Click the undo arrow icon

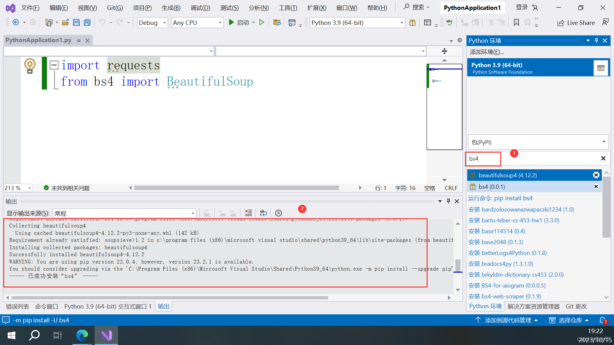pyautogui.click(x=102, y=22)
